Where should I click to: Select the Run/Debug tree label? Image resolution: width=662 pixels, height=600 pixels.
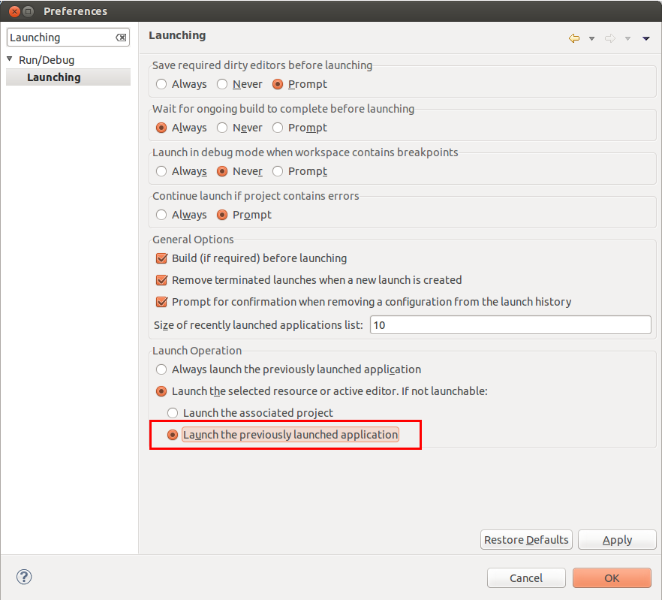[x=47, y=60]
